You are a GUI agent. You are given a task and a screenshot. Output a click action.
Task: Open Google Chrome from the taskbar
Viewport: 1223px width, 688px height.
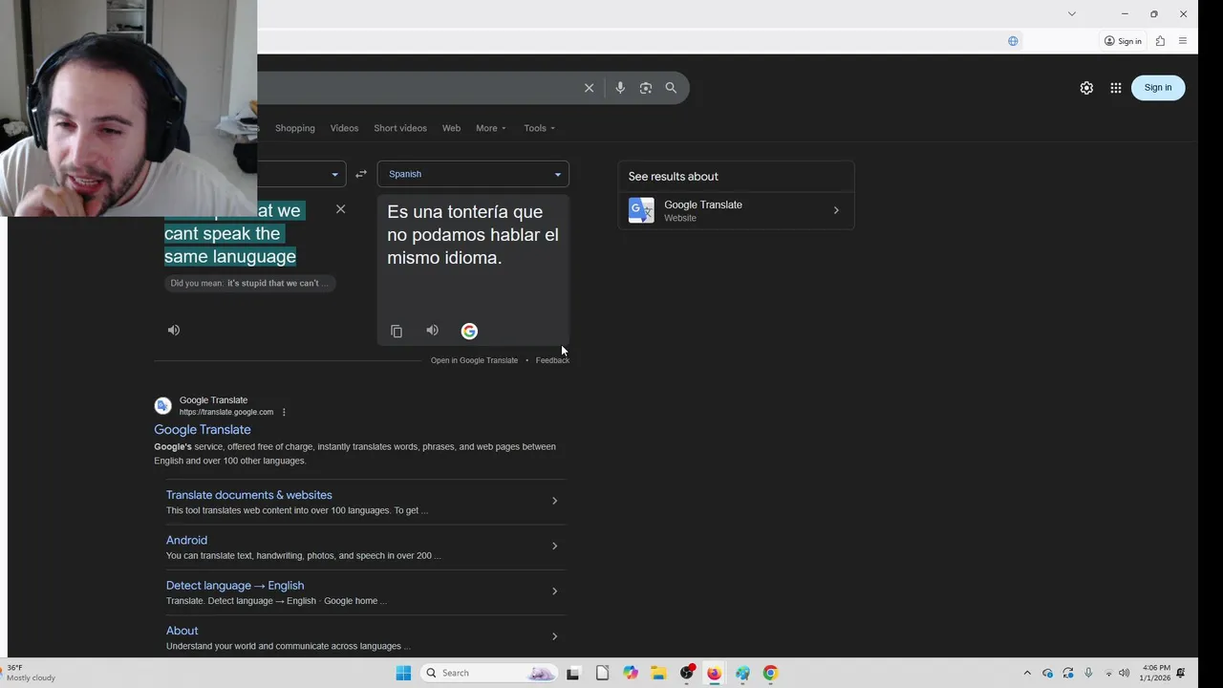click(770, 673)
